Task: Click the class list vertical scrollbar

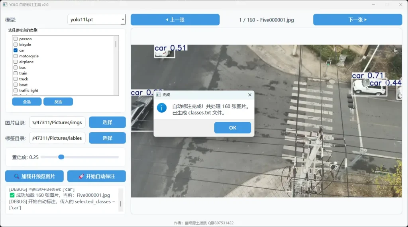Action: (x=116, y=44)
